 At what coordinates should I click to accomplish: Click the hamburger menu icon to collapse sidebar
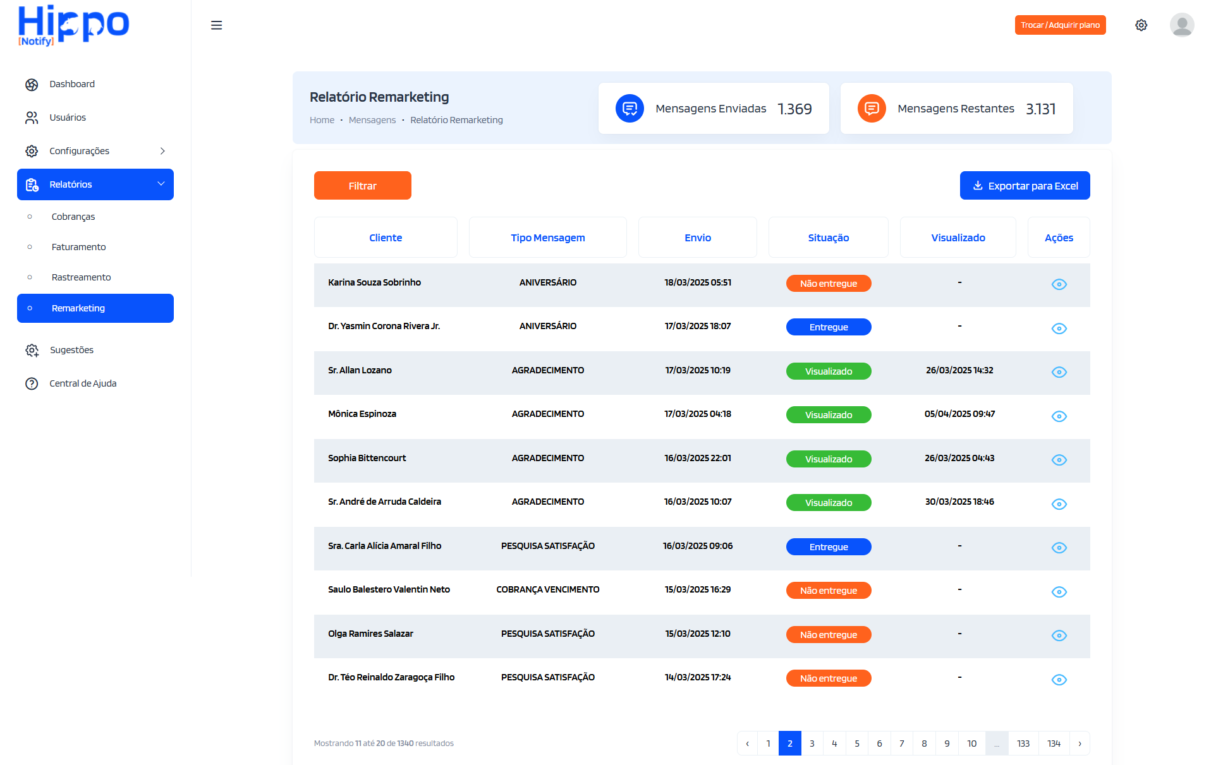pyautogui.click(x=217, y=25)
